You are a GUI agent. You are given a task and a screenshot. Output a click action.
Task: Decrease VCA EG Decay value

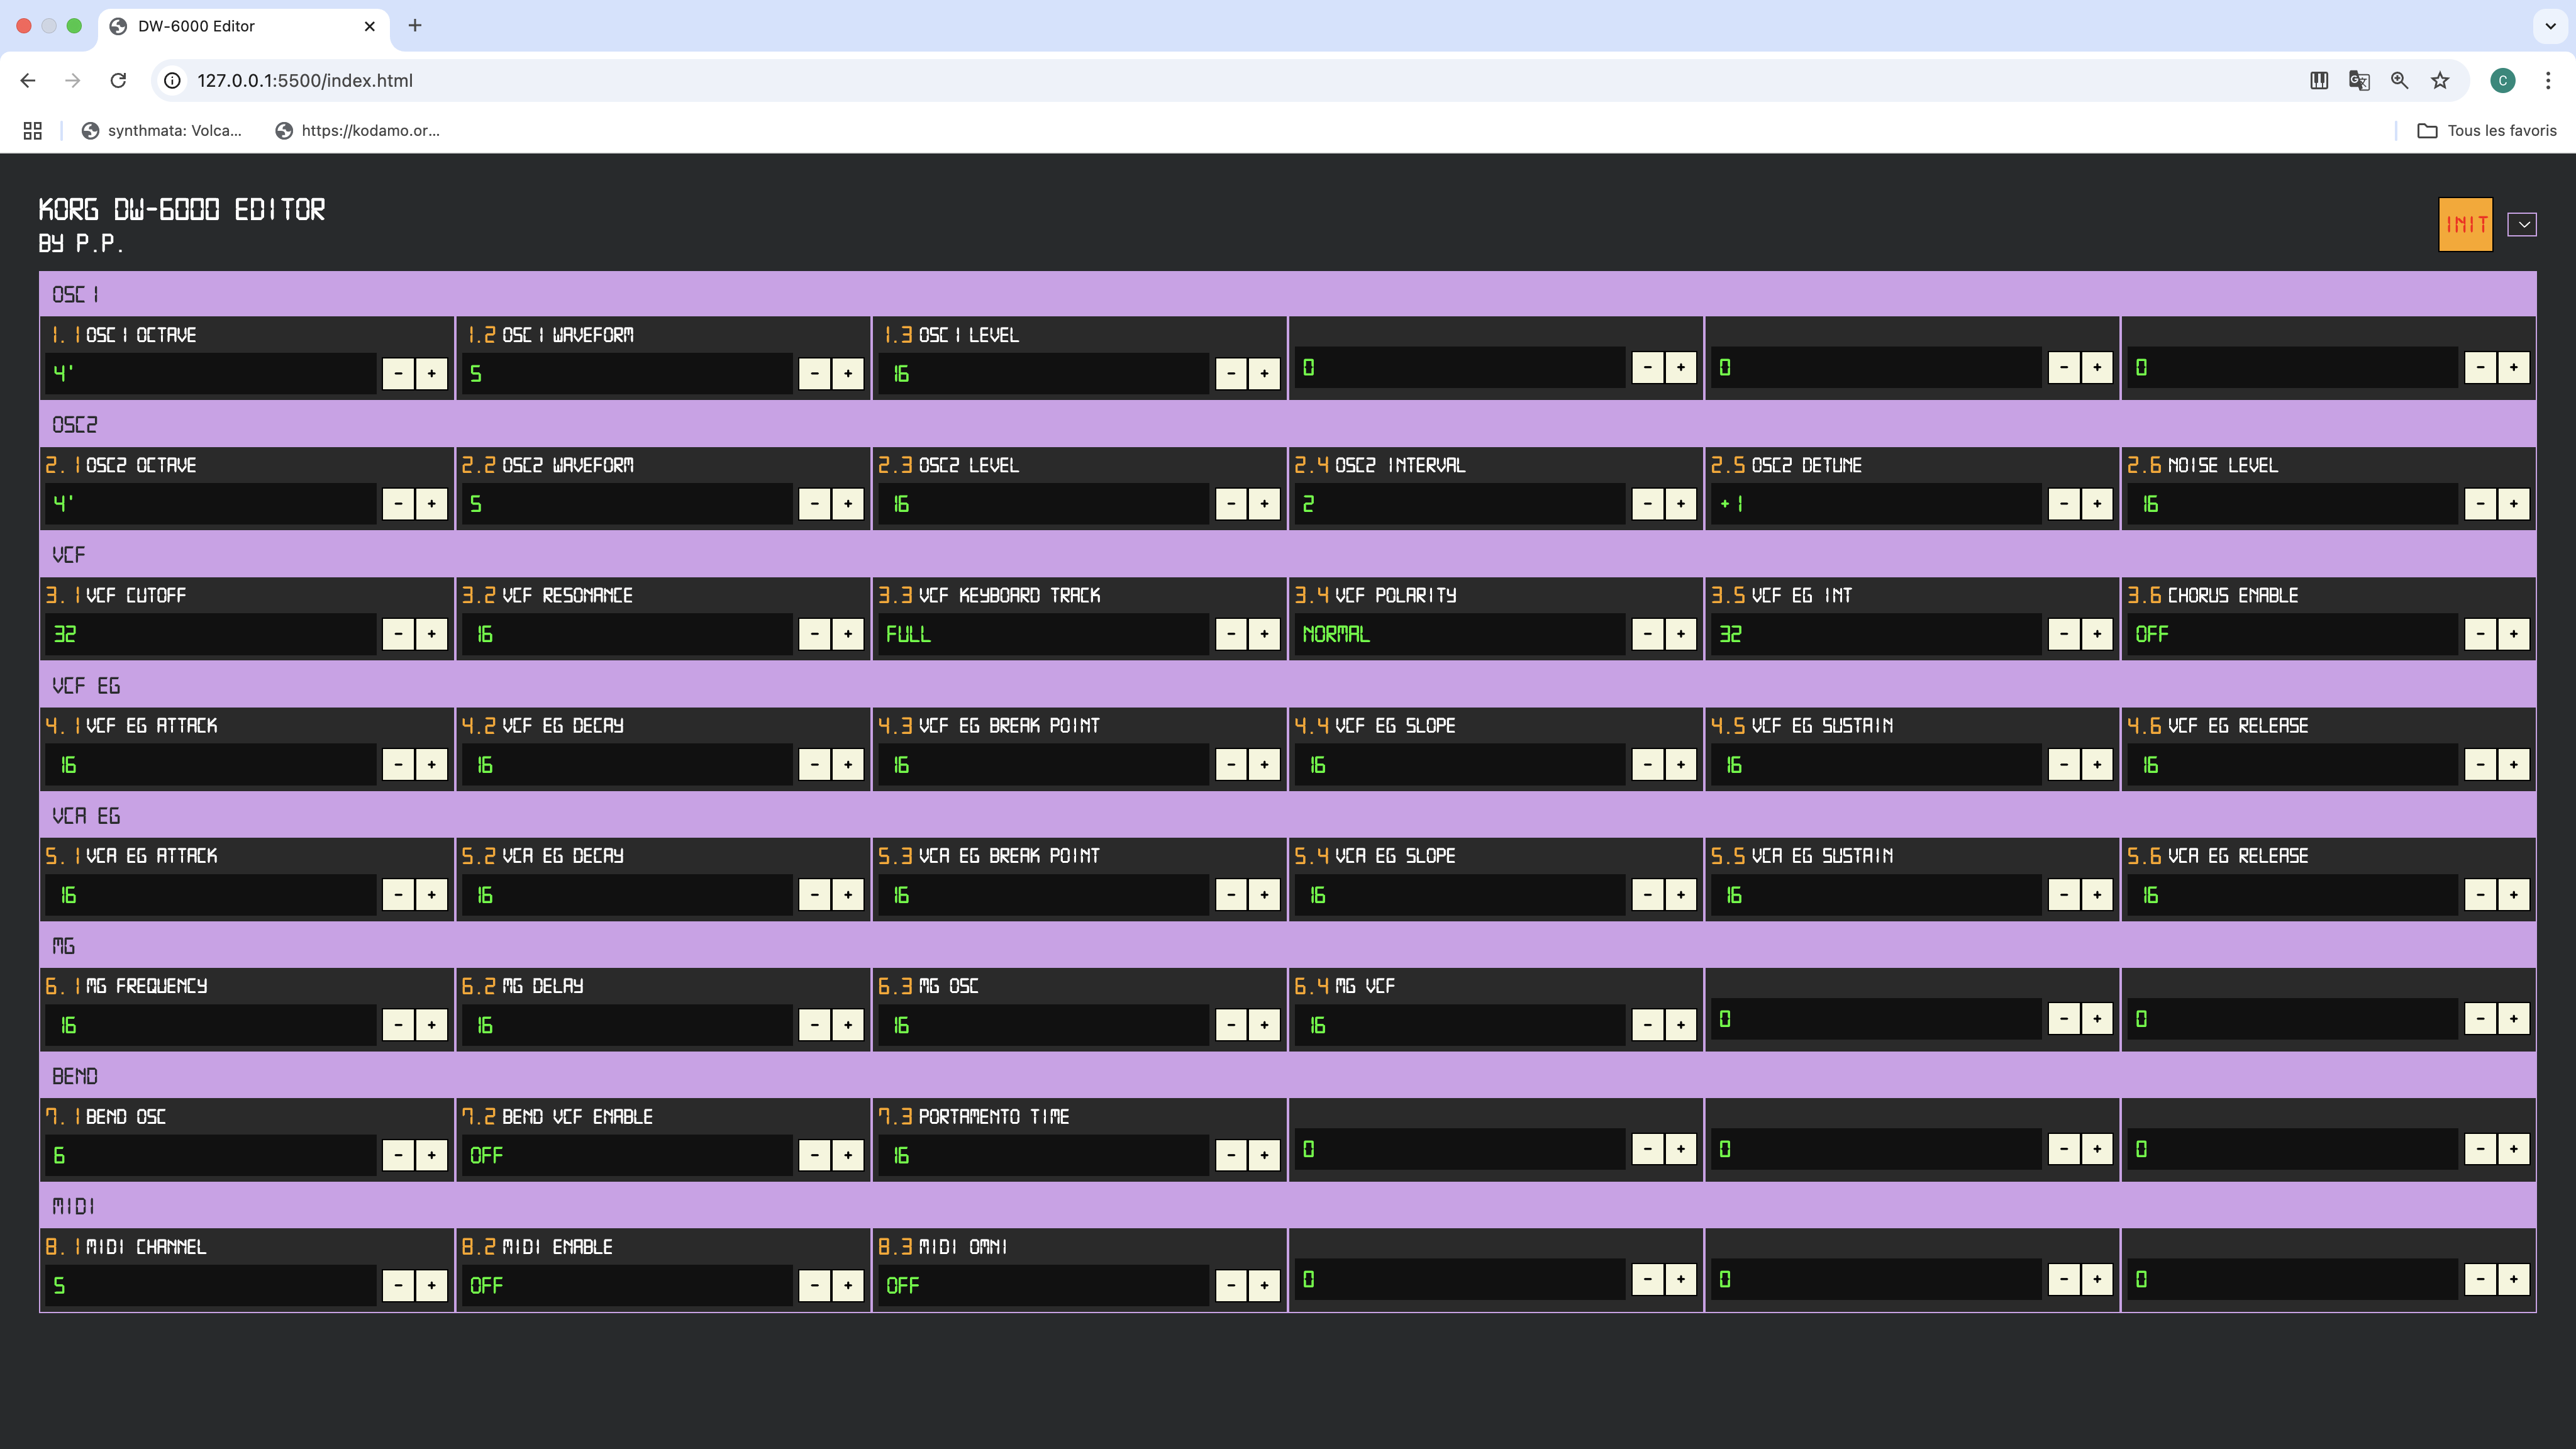pos(815,895)
